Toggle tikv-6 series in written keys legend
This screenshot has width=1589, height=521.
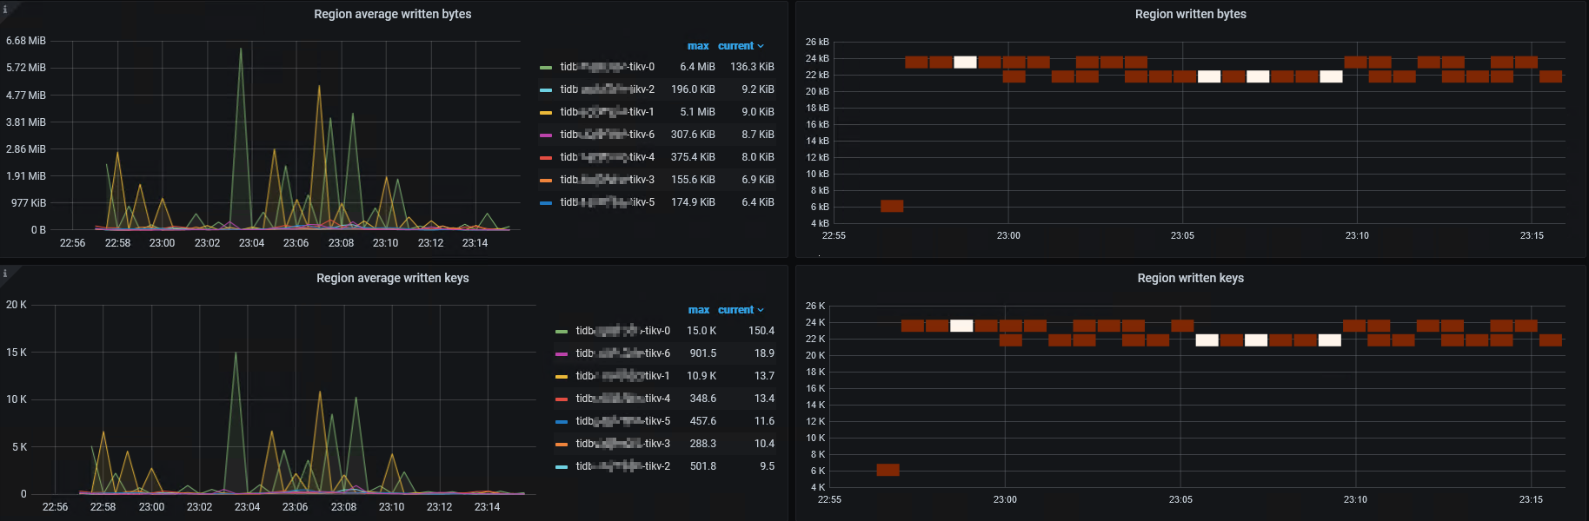[622, 353]
